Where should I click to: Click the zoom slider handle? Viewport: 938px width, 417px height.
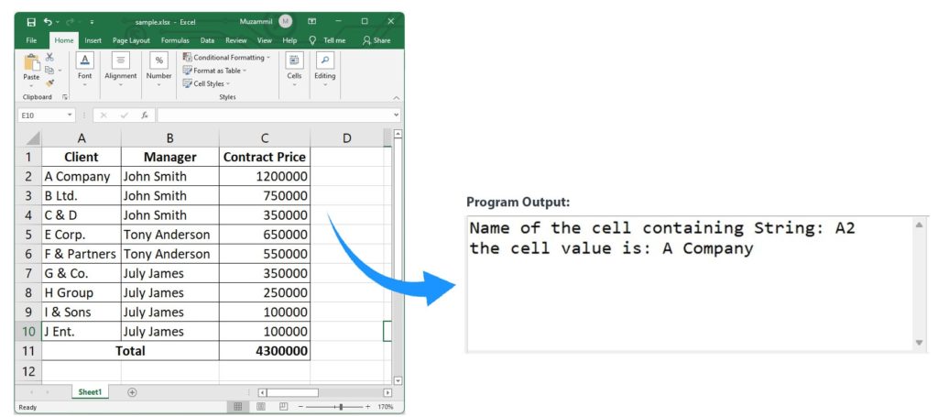tap(340, 406)
